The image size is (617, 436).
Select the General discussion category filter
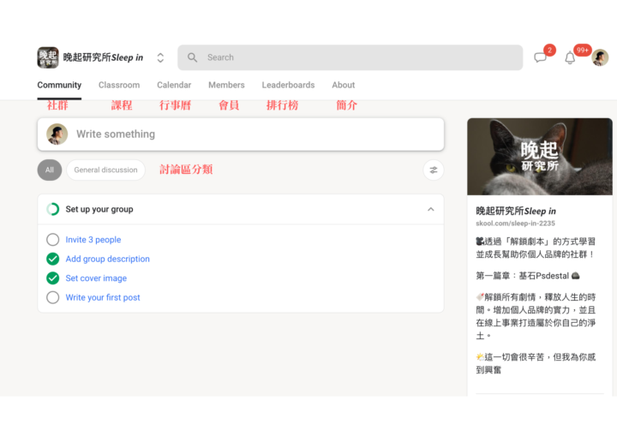[106, 170]
